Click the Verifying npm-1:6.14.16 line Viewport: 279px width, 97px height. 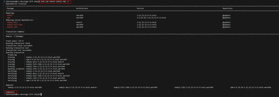click(37, 80)
